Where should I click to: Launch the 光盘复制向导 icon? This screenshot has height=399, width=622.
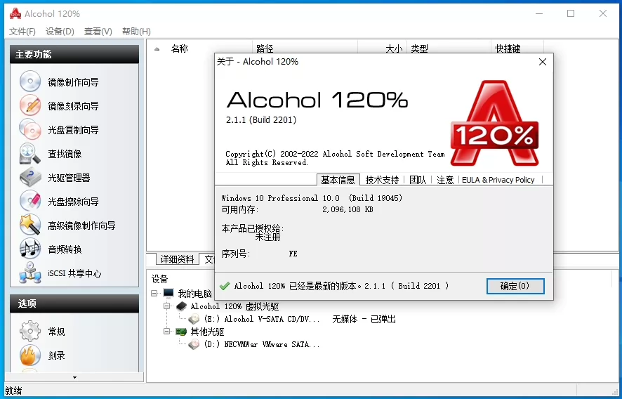29,129
